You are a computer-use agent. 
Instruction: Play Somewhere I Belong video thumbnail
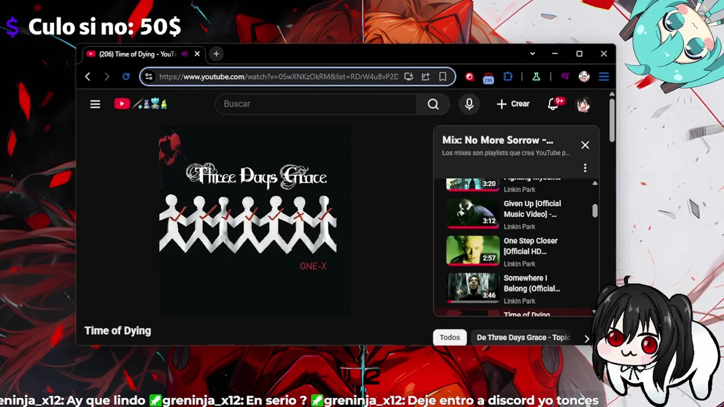472,288
